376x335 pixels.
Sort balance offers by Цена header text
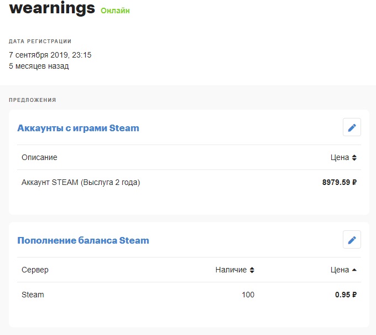(340, 270)
